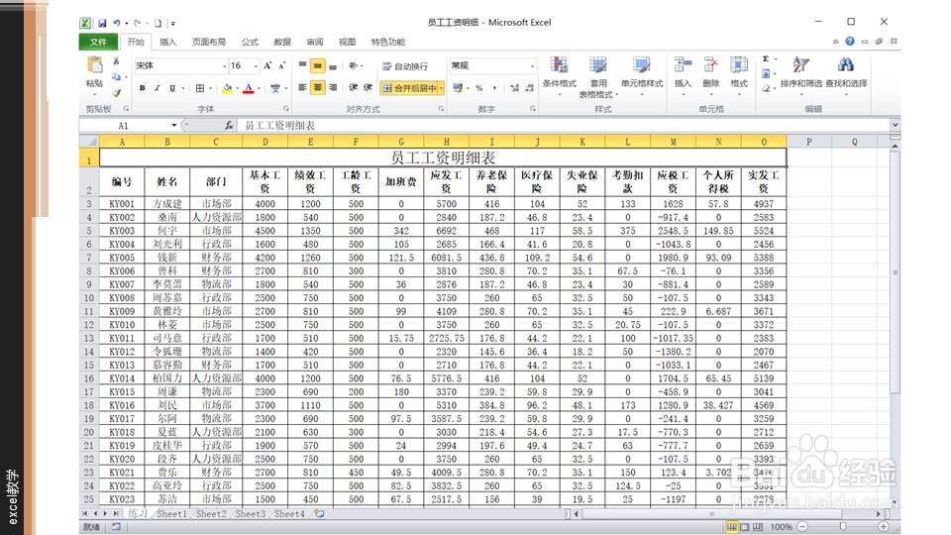Toggle Underline formatting
This screenshot has width=951, height=535.
click(x=172, y=88)
